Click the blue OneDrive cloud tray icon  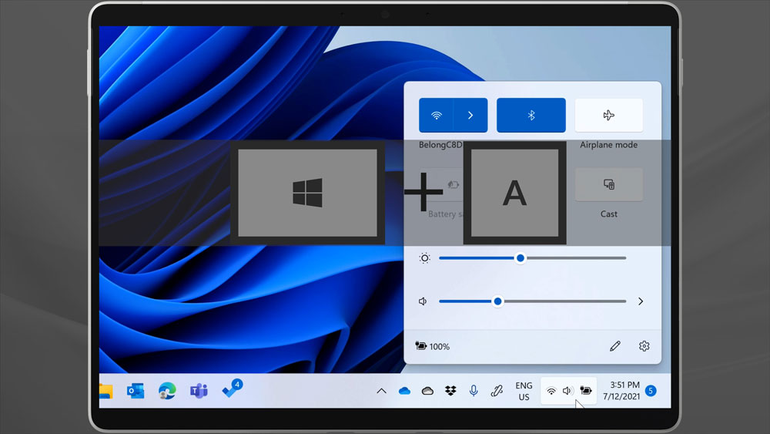[x=404, y=392]
